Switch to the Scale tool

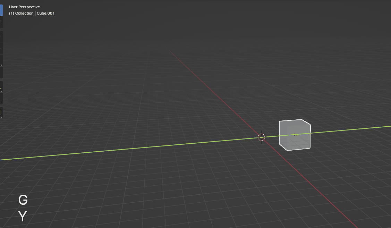(x=1, y=60)
